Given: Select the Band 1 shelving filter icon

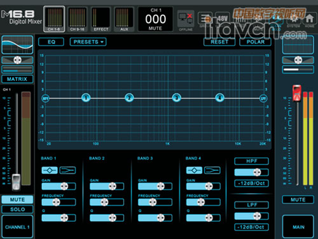Looking at the screenshot, I should [67, 170].
